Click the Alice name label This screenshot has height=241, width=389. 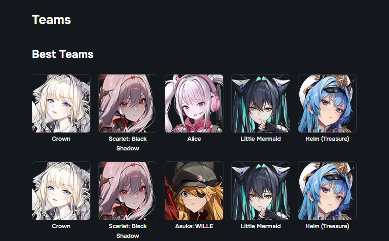coord(194,139)
